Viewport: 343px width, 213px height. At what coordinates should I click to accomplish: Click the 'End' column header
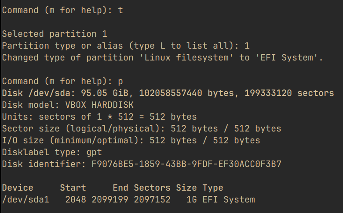(x=120, y=188)
